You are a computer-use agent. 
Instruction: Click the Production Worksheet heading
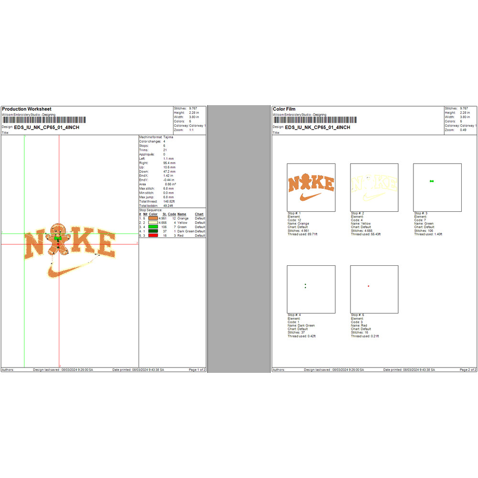click(x=26, y=109)
